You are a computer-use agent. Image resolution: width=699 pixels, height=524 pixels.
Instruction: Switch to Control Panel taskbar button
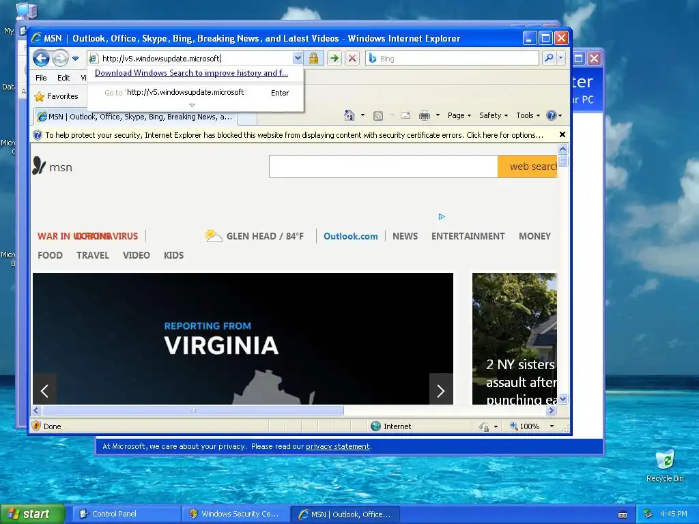point(126,514)
